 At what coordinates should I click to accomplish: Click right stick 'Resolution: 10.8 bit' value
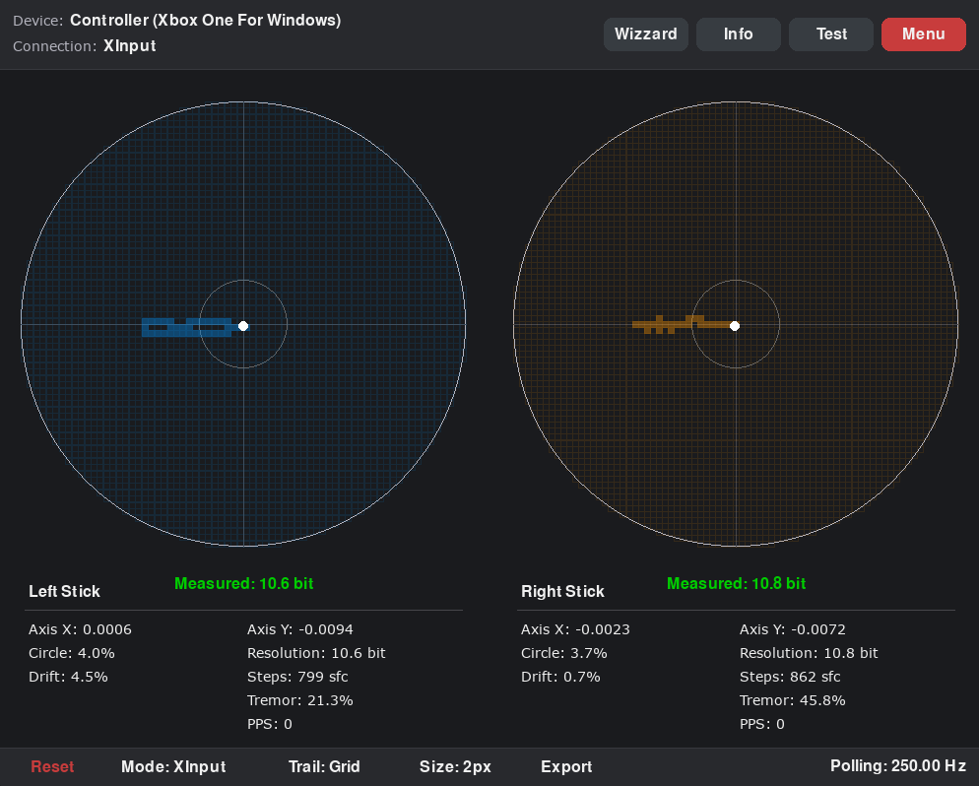[x=810, y=653]
